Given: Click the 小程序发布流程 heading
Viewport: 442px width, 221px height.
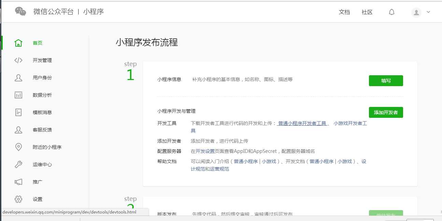Looking at the screenshot, I should coord(147,43).
